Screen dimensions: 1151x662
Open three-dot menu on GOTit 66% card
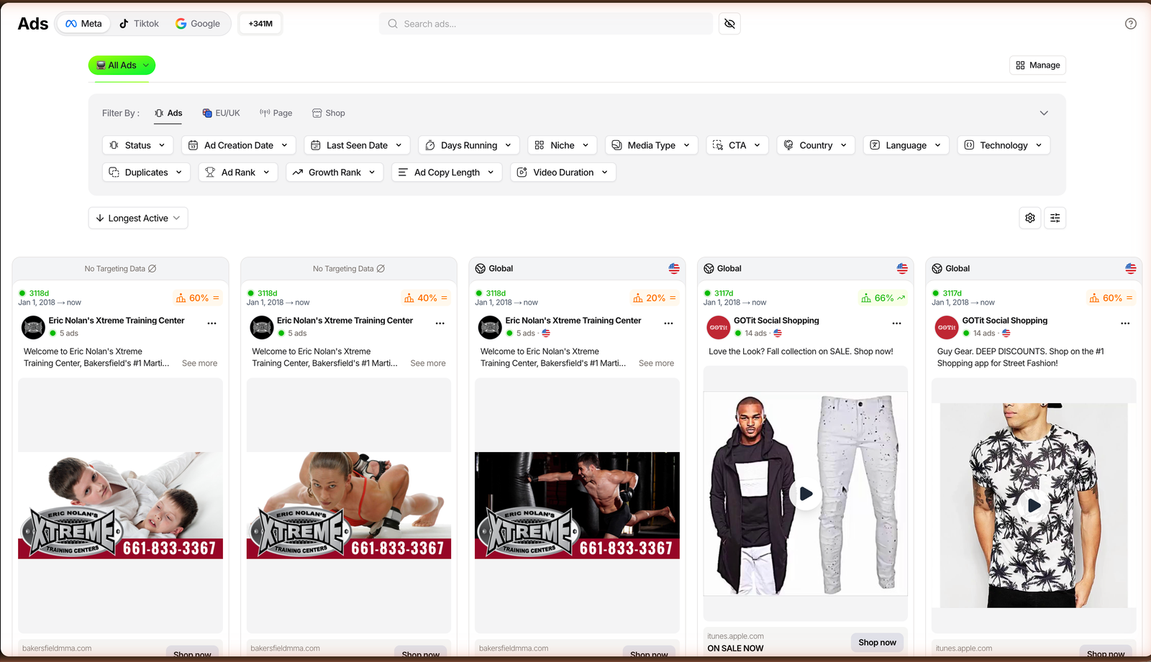click(896, 323)
